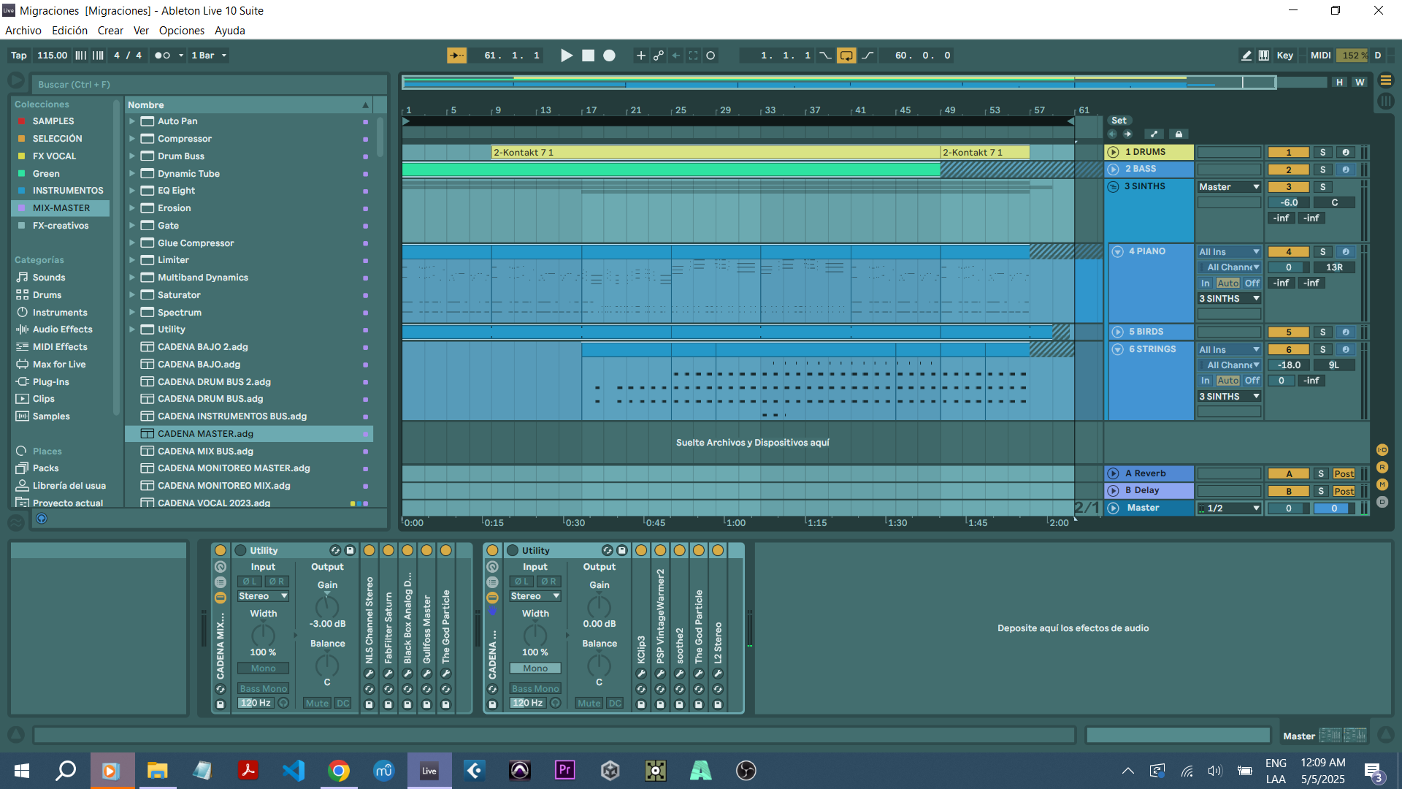Click first Utility Gain knob -3.00 dB
The height and width of the screenshot is (789, 1402).
[x=326, y=606]
